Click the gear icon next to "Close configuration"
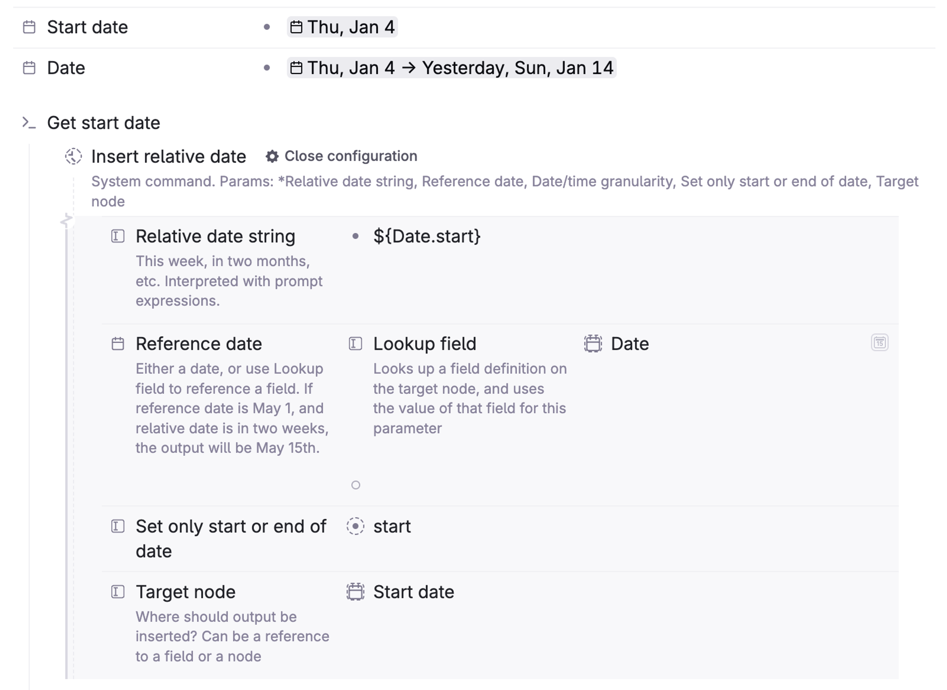 272,156
